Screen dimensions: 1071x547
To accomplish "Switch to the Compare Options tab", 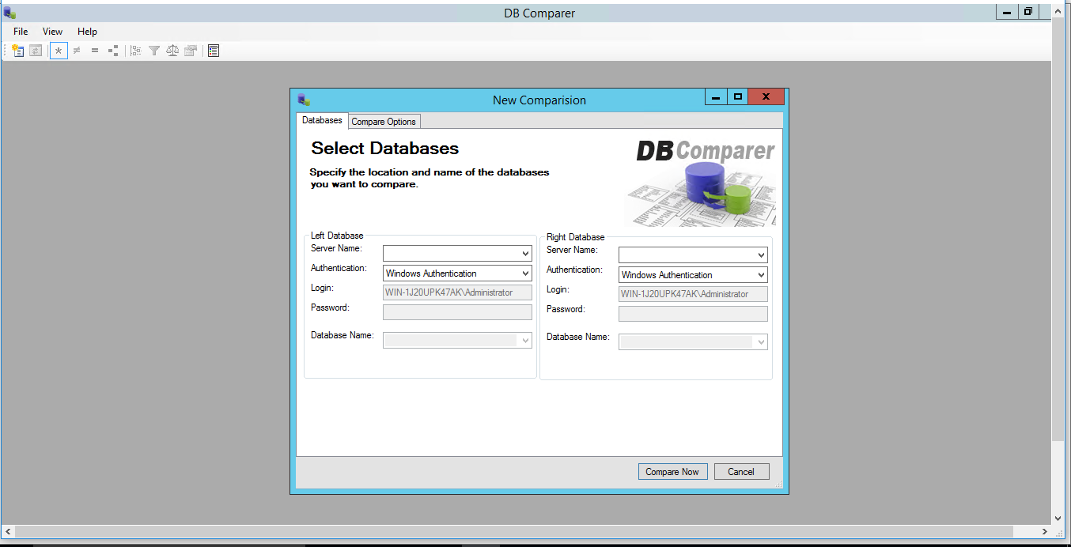I will point(384,122).
